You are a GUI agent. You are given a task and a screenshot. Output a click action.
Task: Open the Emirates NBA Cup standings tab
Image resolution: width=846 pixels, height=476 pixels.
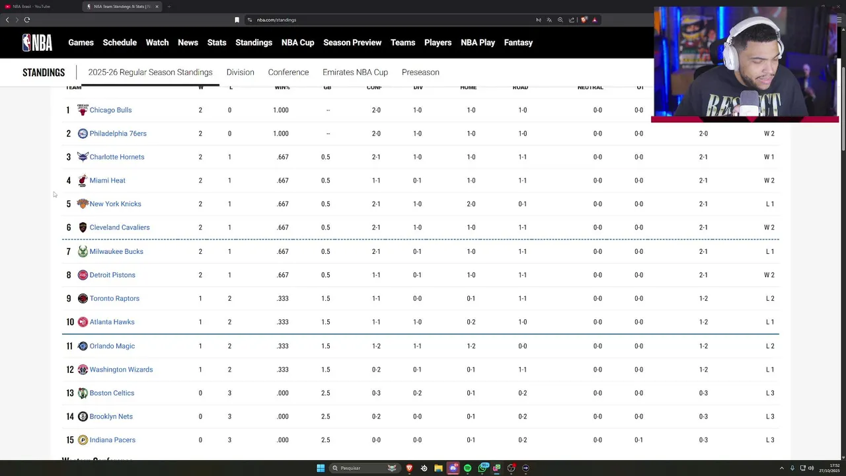355,72
